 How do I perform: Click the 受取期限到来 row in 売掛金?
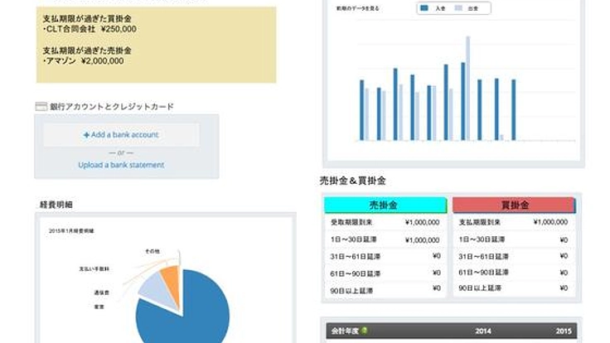(385, 222)
